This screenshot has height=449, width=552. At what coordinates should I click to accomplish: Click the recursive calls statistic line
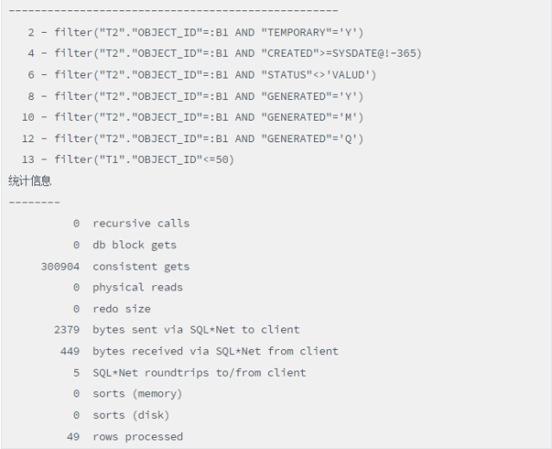coord(141,223)
